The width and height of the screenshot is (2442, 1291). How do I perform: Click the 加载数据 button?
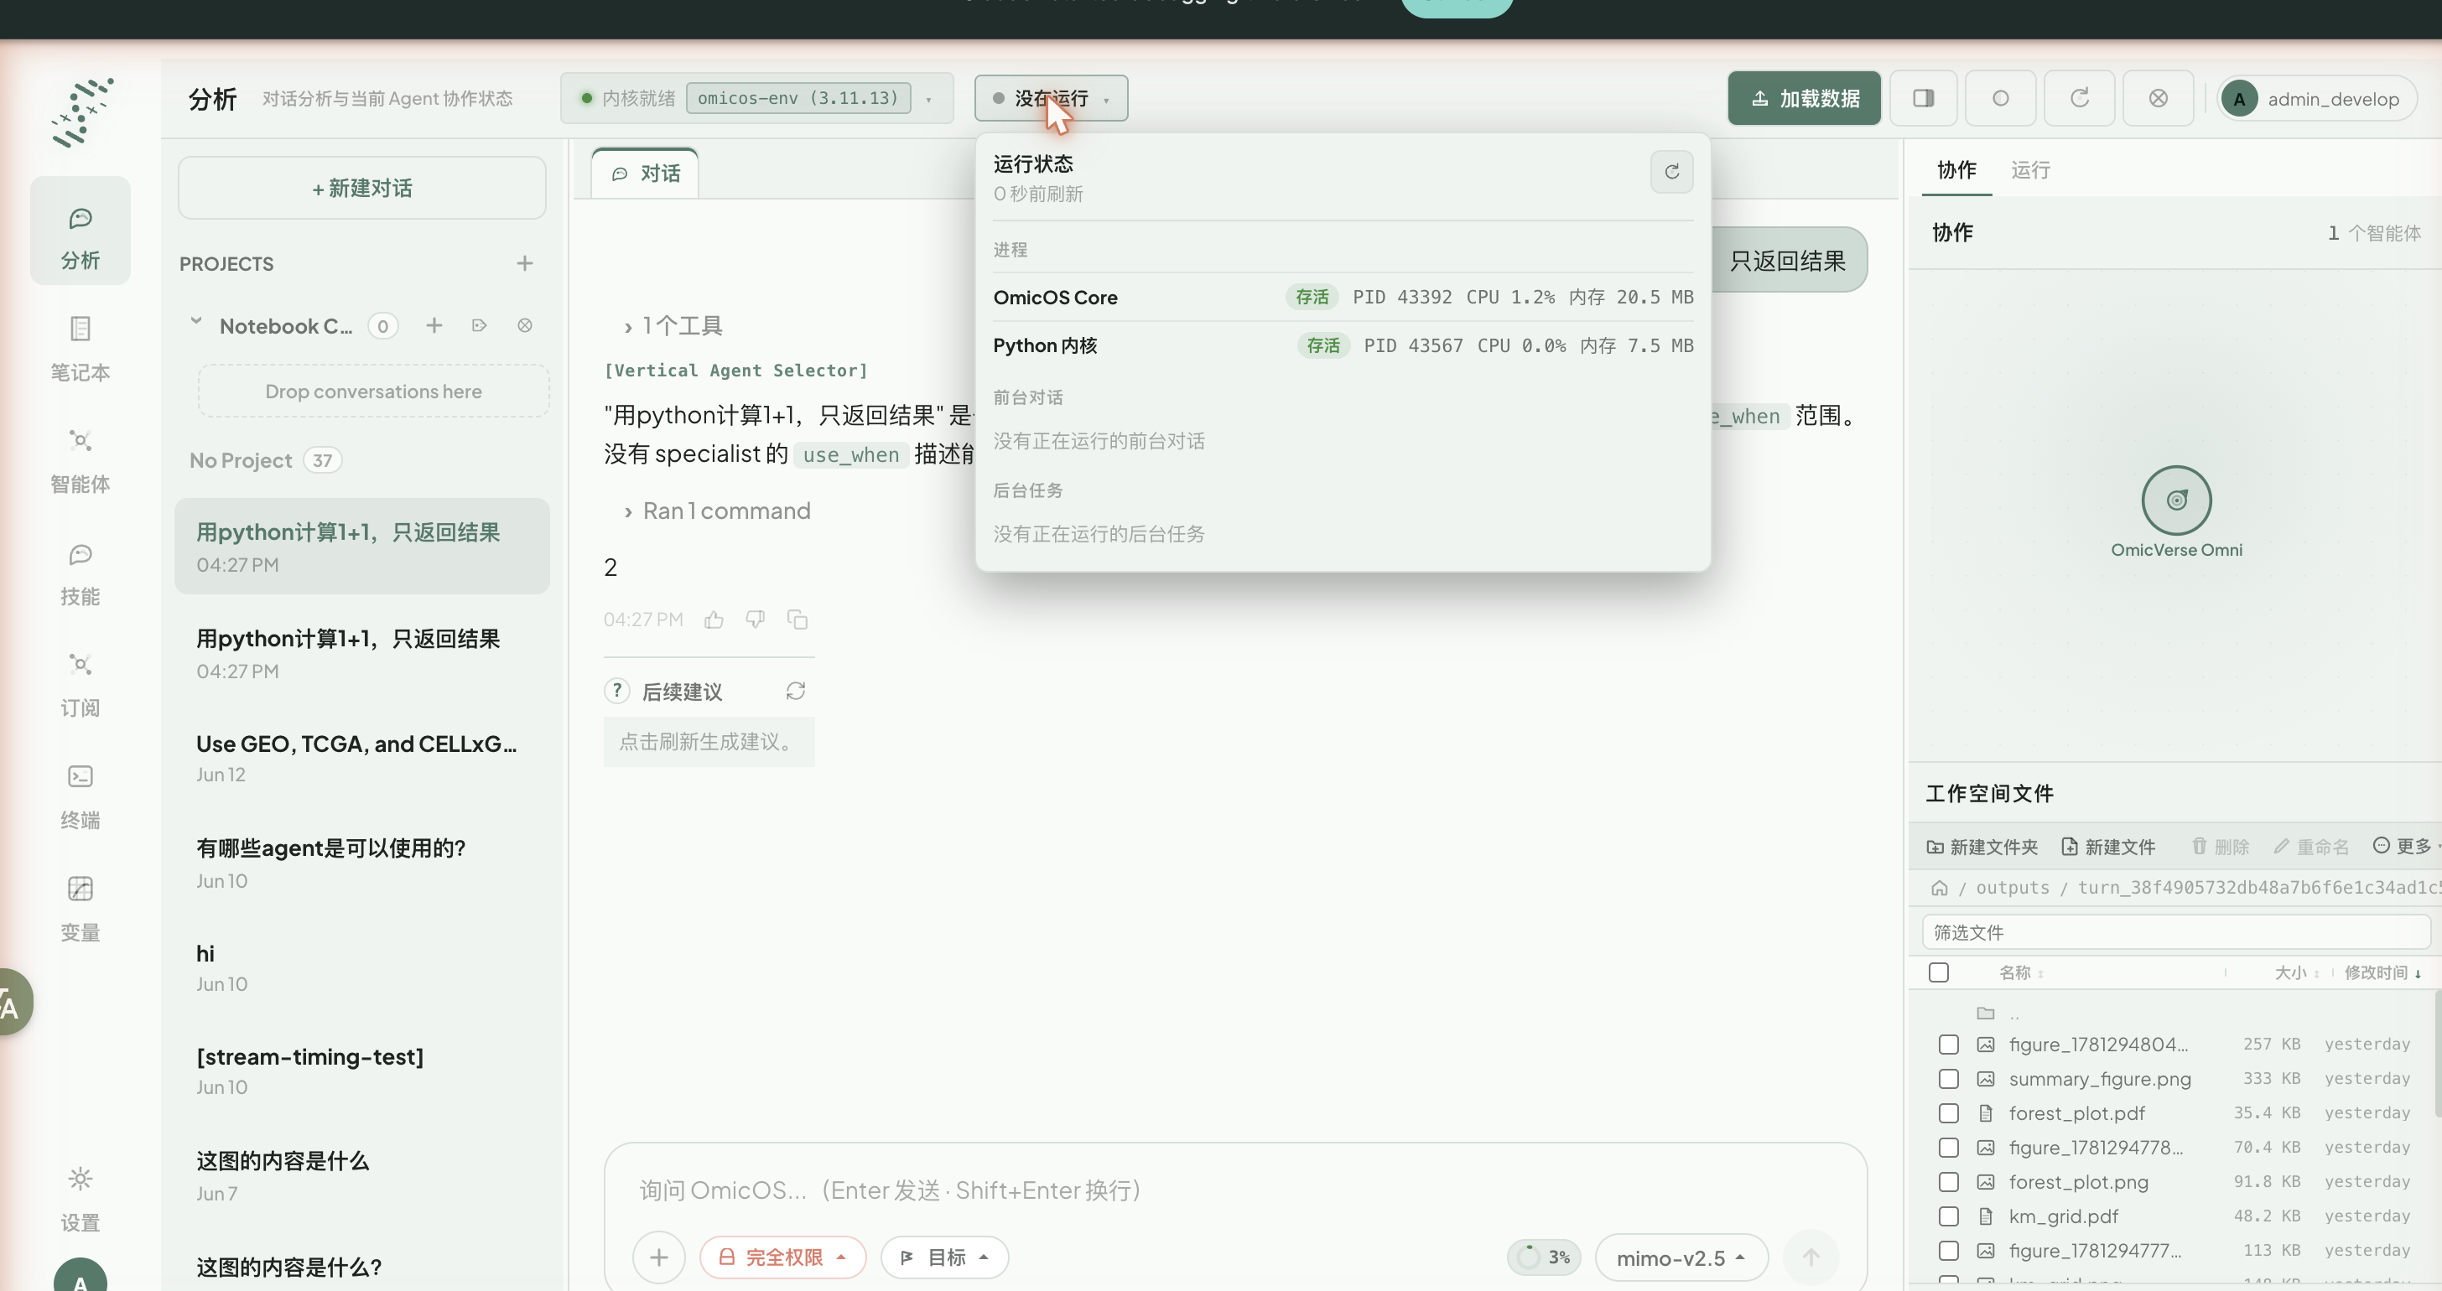(1804, 97)
